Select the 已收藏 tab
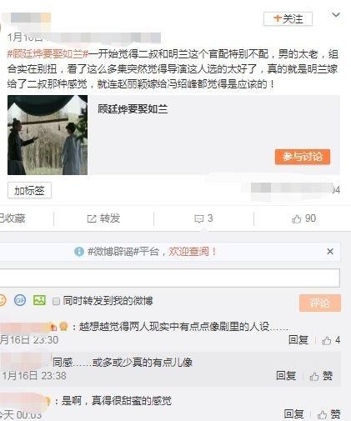351x421 pixels. pyautogui.click(x=13, y=218)
